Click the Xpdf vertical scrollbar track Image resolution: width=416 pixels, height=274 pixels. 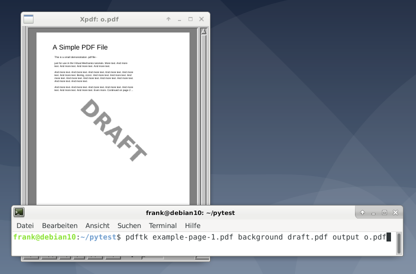203,120
